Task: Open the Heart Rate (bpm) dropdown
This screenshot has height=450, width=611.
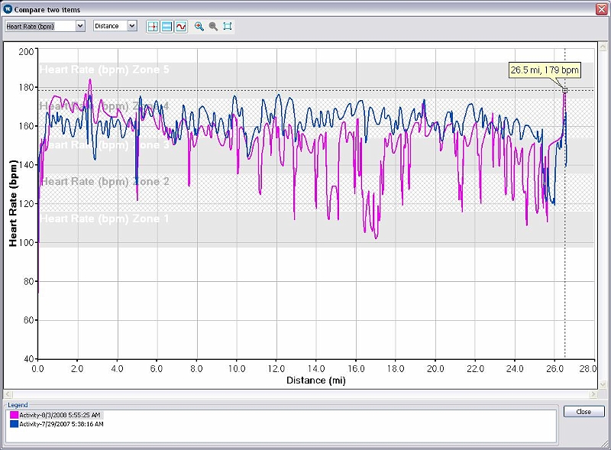Action: (80, 26)
